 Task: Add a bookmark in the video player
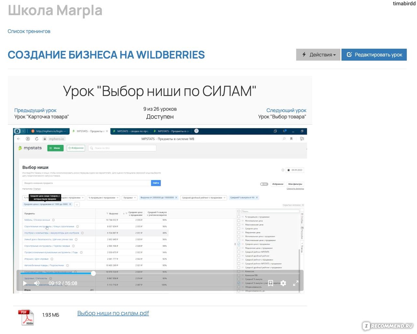(270, 283)
